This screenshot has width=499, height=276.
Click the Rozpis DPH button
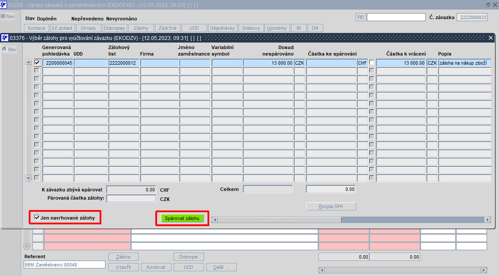[x=331, y=207]
